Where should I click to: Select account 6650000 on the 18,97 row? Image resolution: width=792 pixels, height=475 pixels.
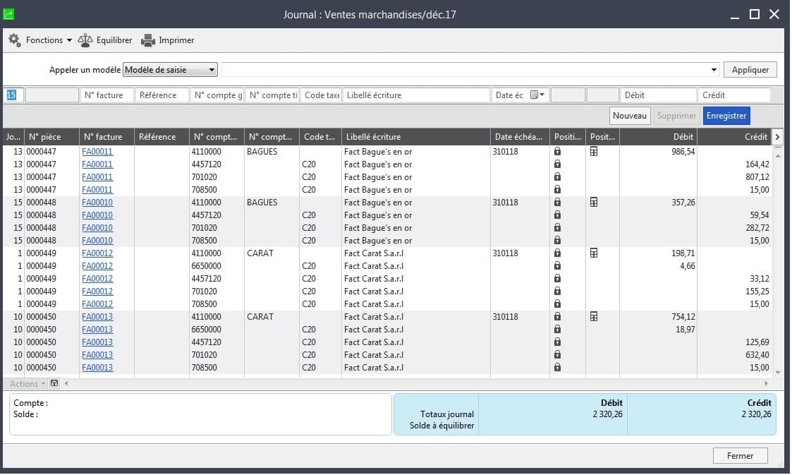[x=217, y=330]
